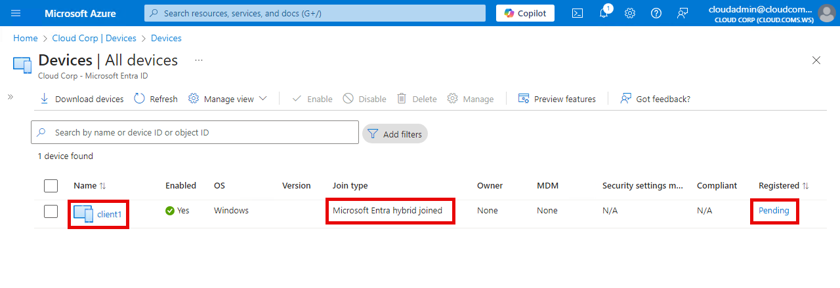Go to Home breadcrumb
The image size is (840, 288).
coord(25,39)
